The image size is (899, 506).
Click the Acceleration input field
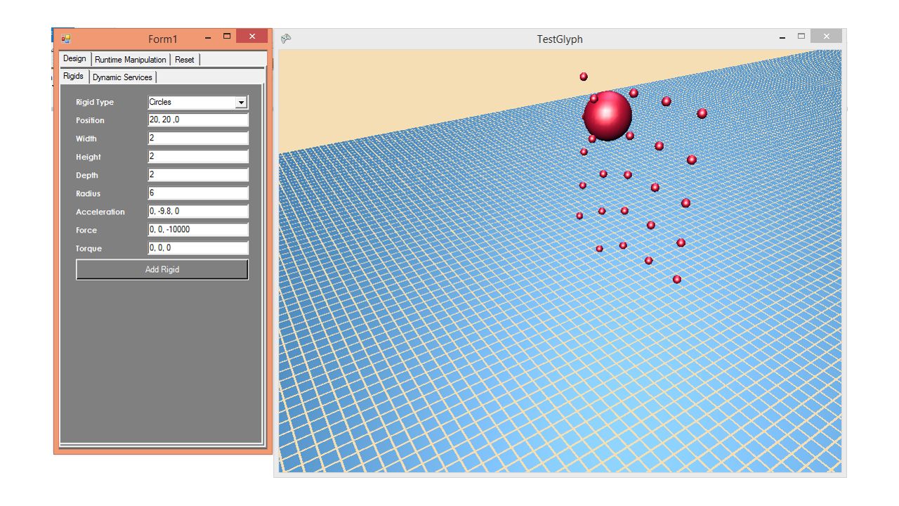point(197,211)
